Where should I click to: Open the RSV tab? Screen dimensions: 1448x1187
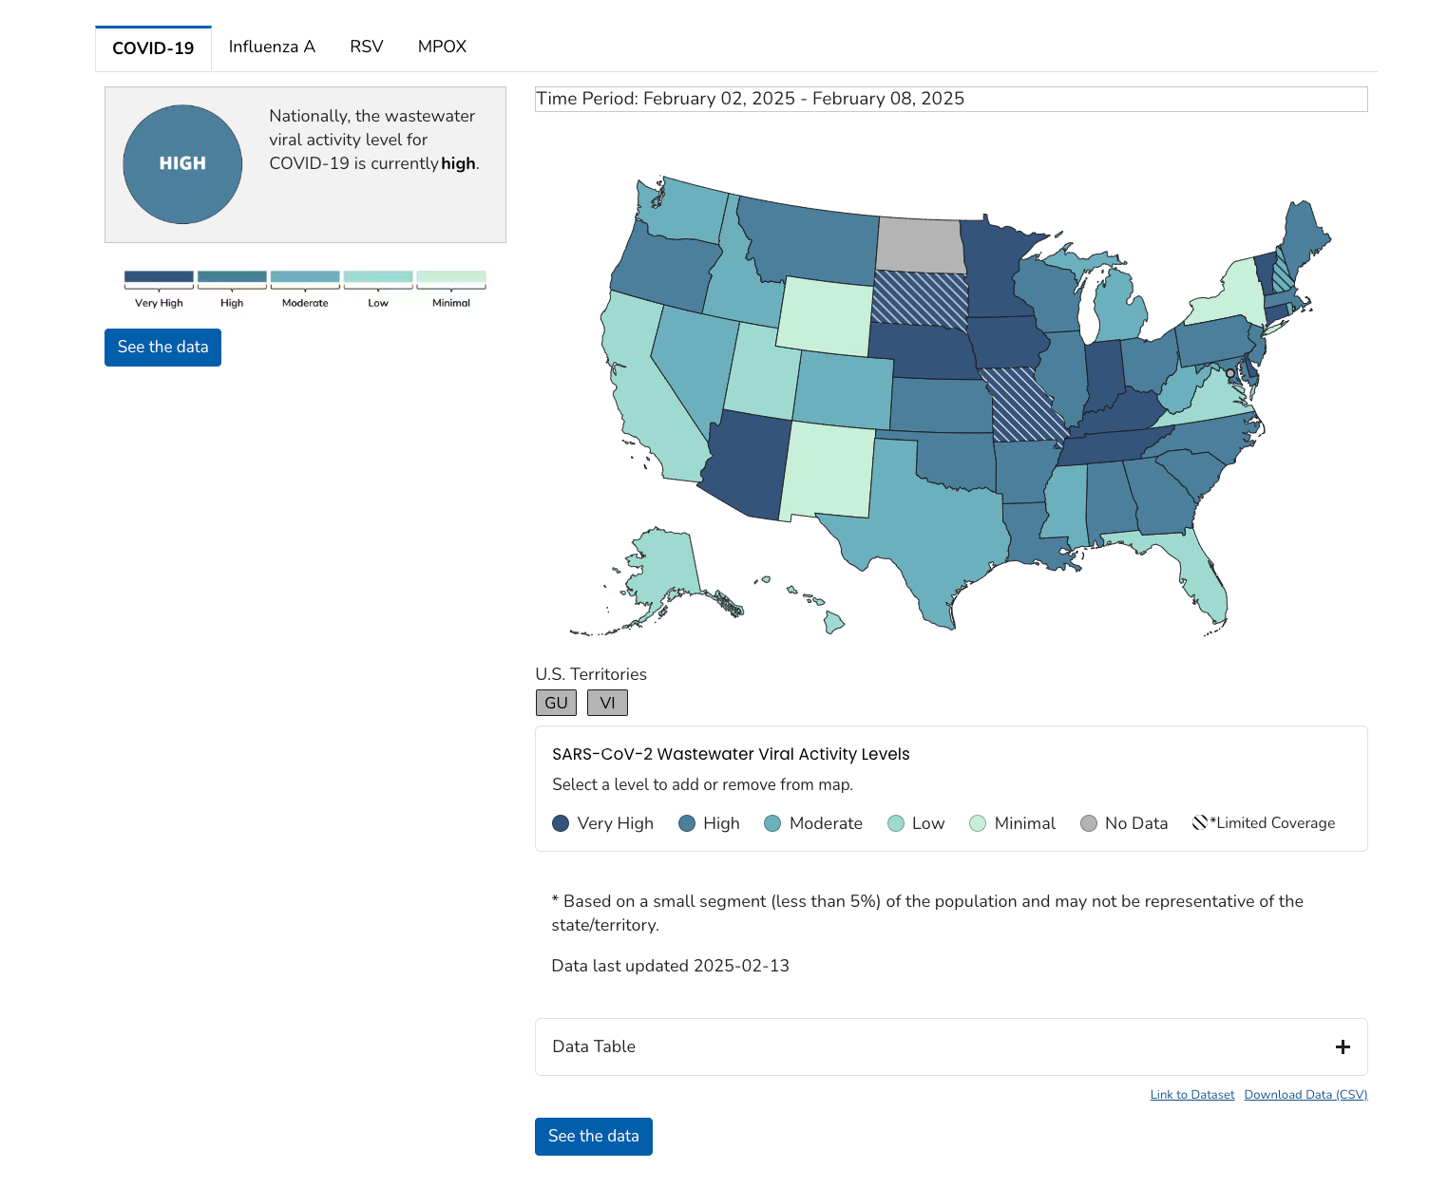tap(366, 47)
